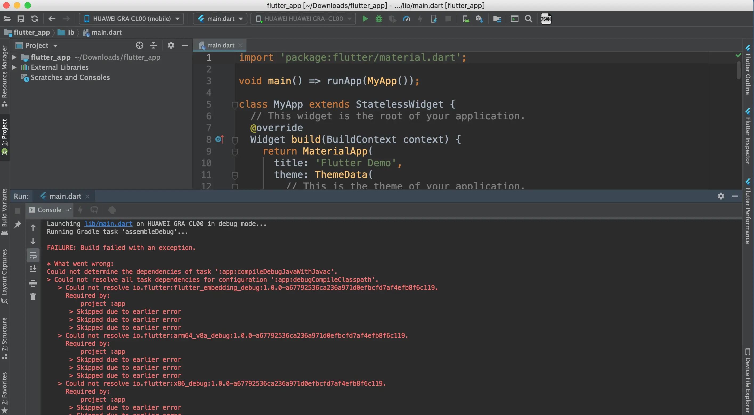Expand External Libraries tree node
Viewport: 754px width, 415px height.
(x=14, y=67)
